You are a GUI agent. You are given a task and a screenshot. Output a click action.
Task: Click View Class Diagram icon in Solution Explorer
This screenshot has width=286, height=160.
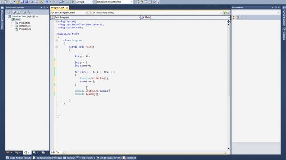coord(29,12)
